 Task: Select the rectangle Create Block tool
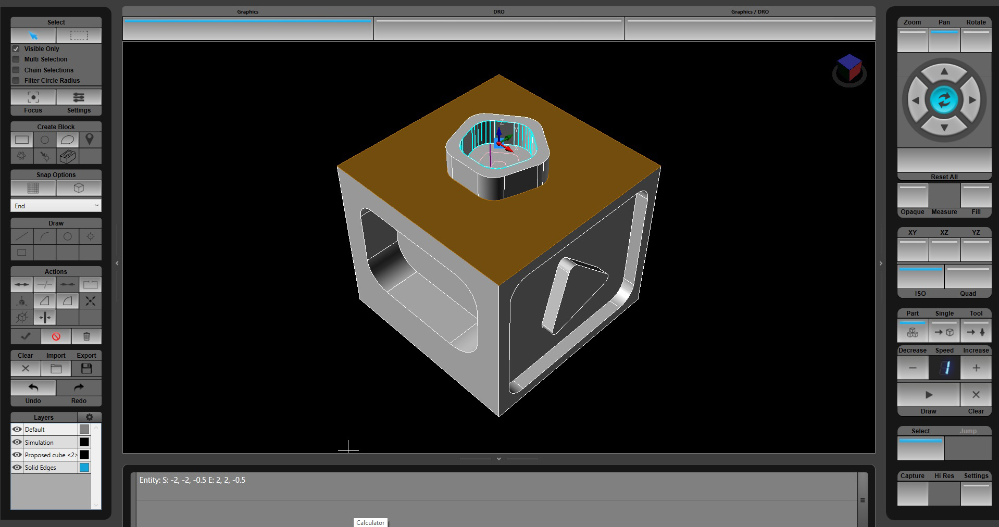[x=21, y=140]
